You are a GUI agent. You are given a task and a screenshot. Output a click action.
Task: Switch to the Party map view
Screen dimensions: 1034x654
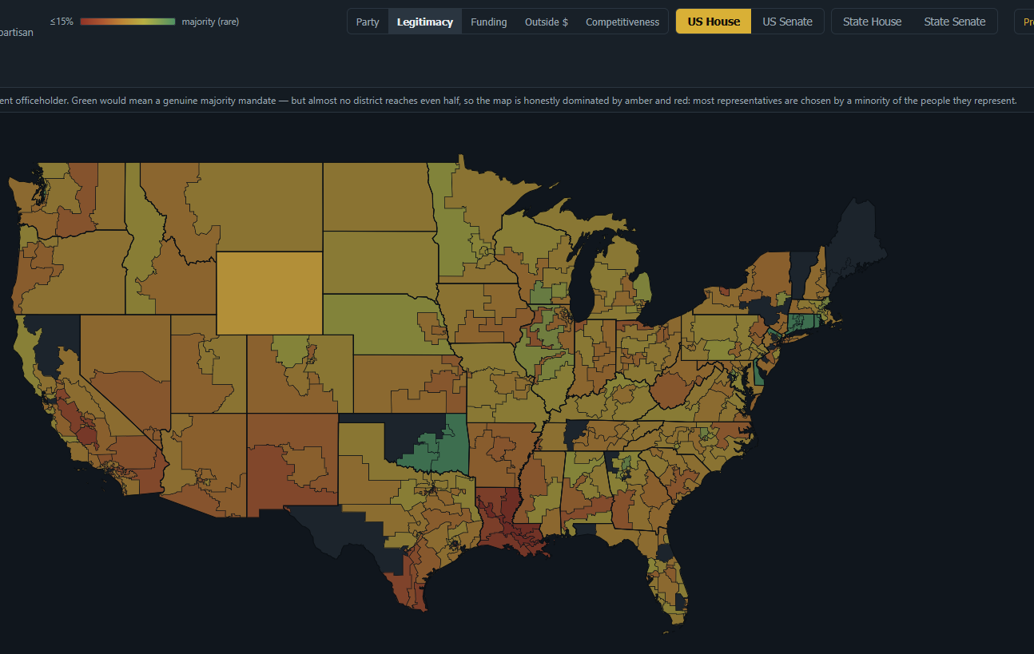coord(368,22)
